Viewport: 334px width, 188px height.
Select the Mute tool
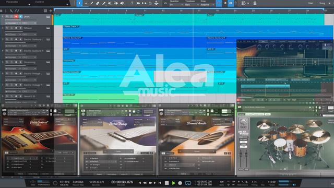110,3
